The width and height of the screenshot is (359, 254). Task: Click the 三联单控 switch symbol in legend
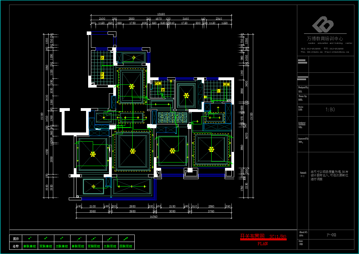pos(62,238)
